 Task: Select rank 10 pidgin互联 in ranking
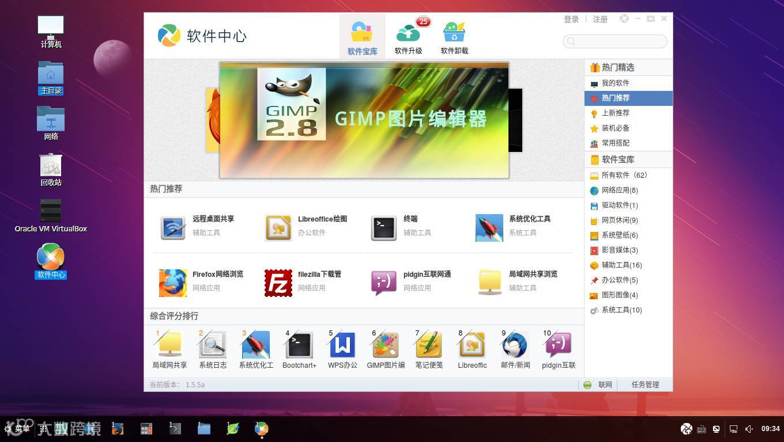(559, 349)
